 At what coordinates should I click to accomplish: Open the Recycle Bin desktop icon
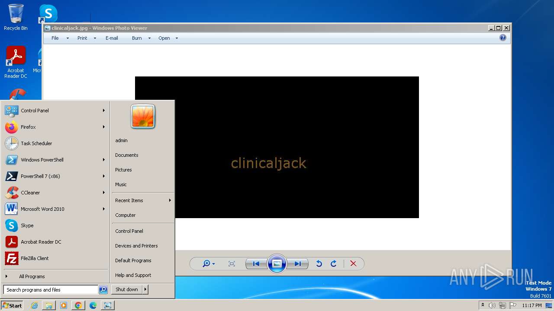(x=16, y=17)
